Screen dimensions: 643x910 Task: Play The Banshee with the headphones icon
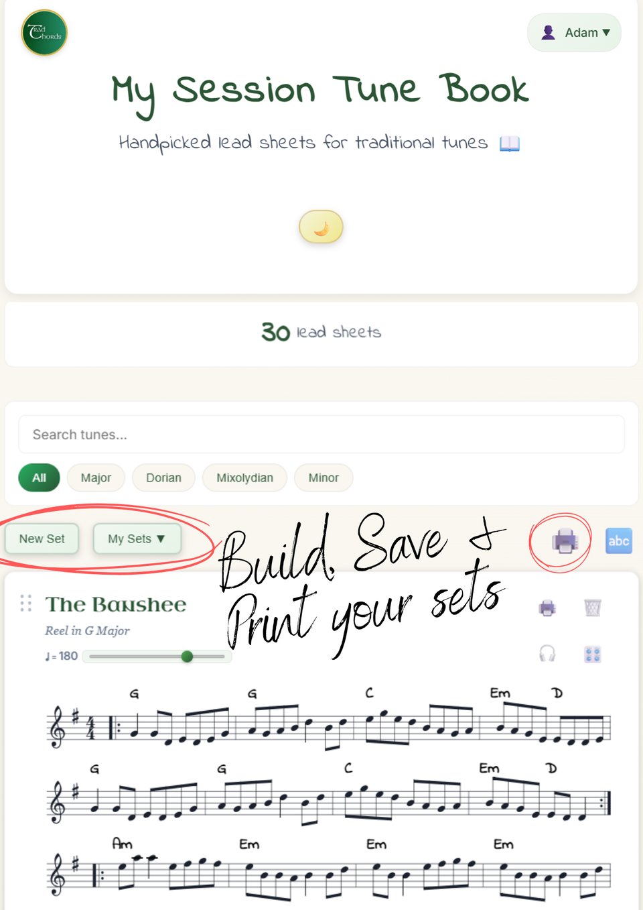547,654
